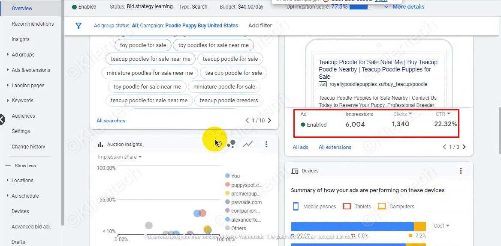
Task: Expand Ad groups in the sidebar
Action: click(23, 55)
